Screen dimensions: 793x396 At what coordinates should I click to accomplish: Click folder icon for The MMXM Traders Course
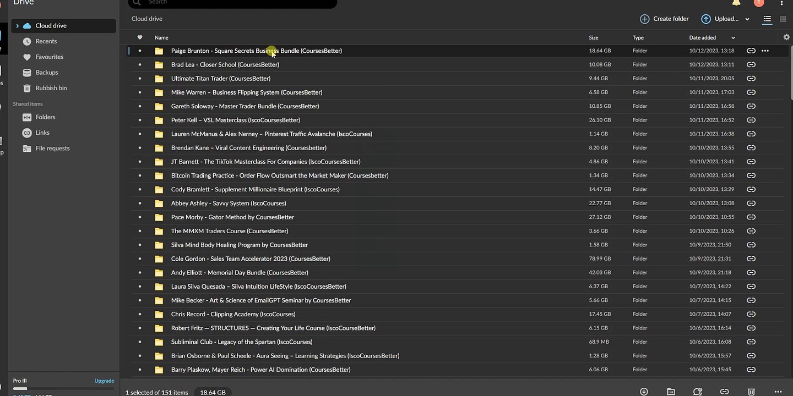[x=159, y=231]
